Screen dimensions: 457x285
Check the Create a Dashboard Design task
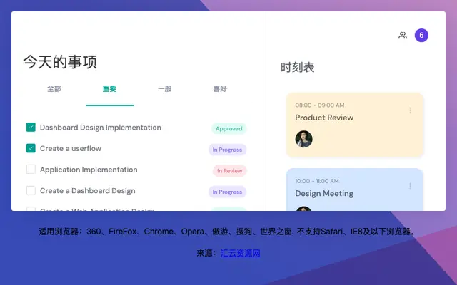point(31,190)
